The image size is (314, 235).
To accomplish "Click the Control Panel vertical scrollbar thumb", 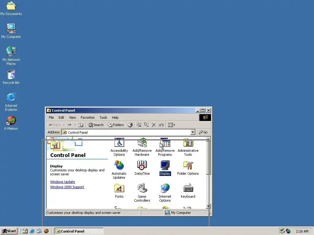I will coord(208,158).
